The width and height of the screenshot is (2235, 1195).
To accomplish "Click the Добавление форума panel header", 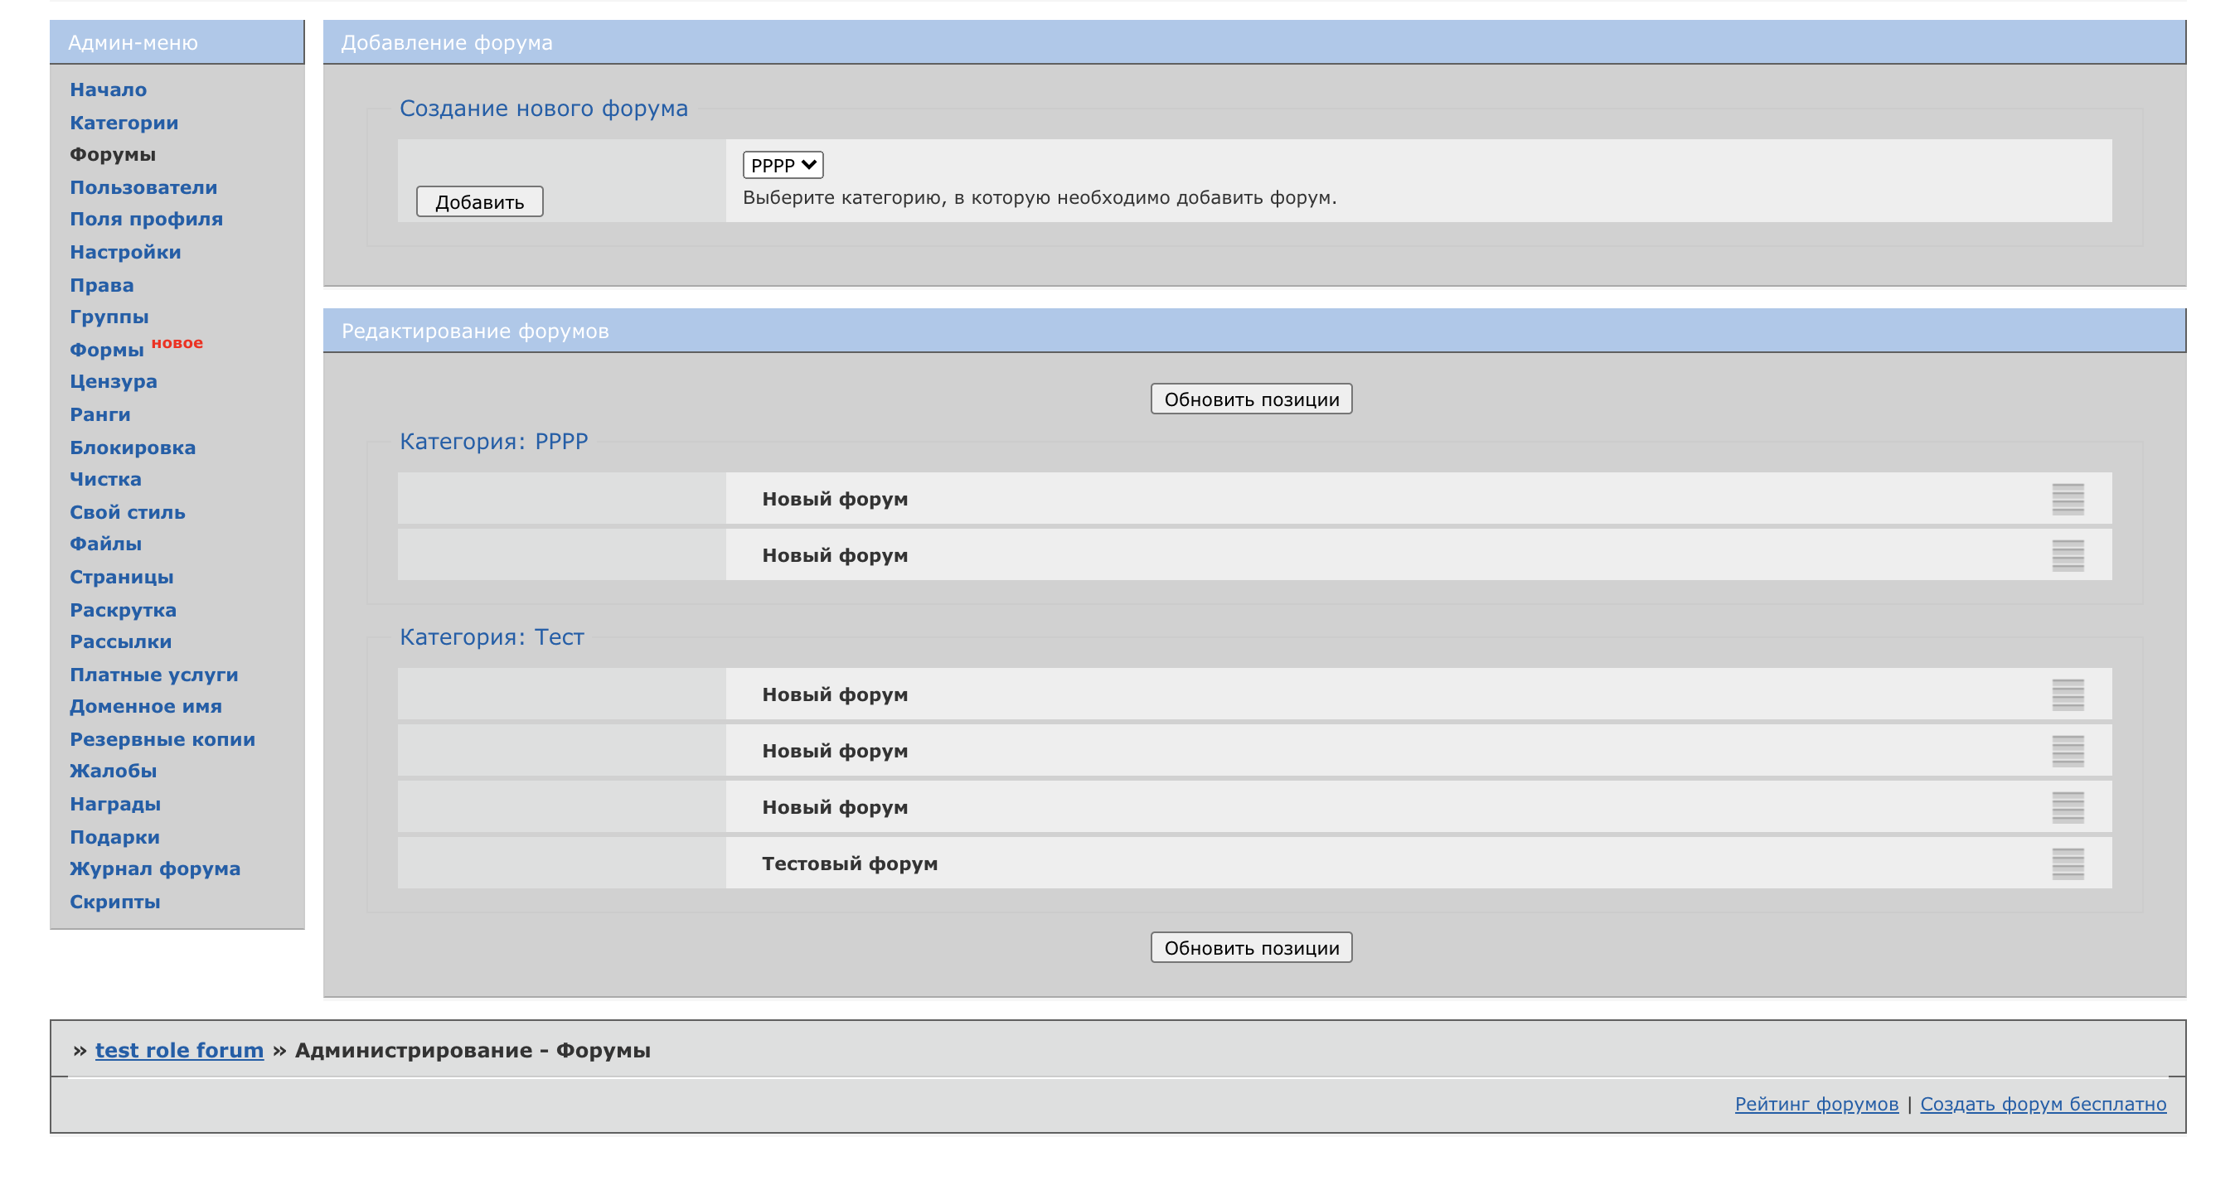I will pyautogui.click(x=1253, y=42).
